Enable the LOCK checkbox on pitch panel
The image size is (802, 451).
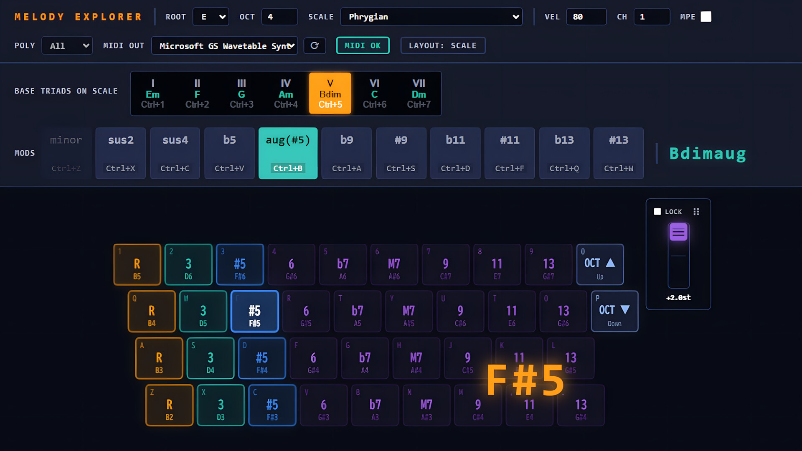[x=657, y=212]
